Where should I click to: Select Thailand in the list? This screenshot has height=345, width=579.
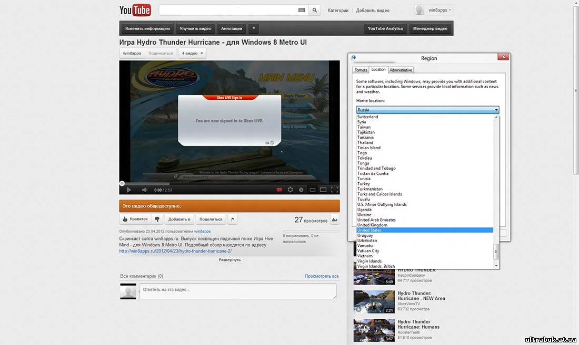pyautogui.click(x=425, y=142)
